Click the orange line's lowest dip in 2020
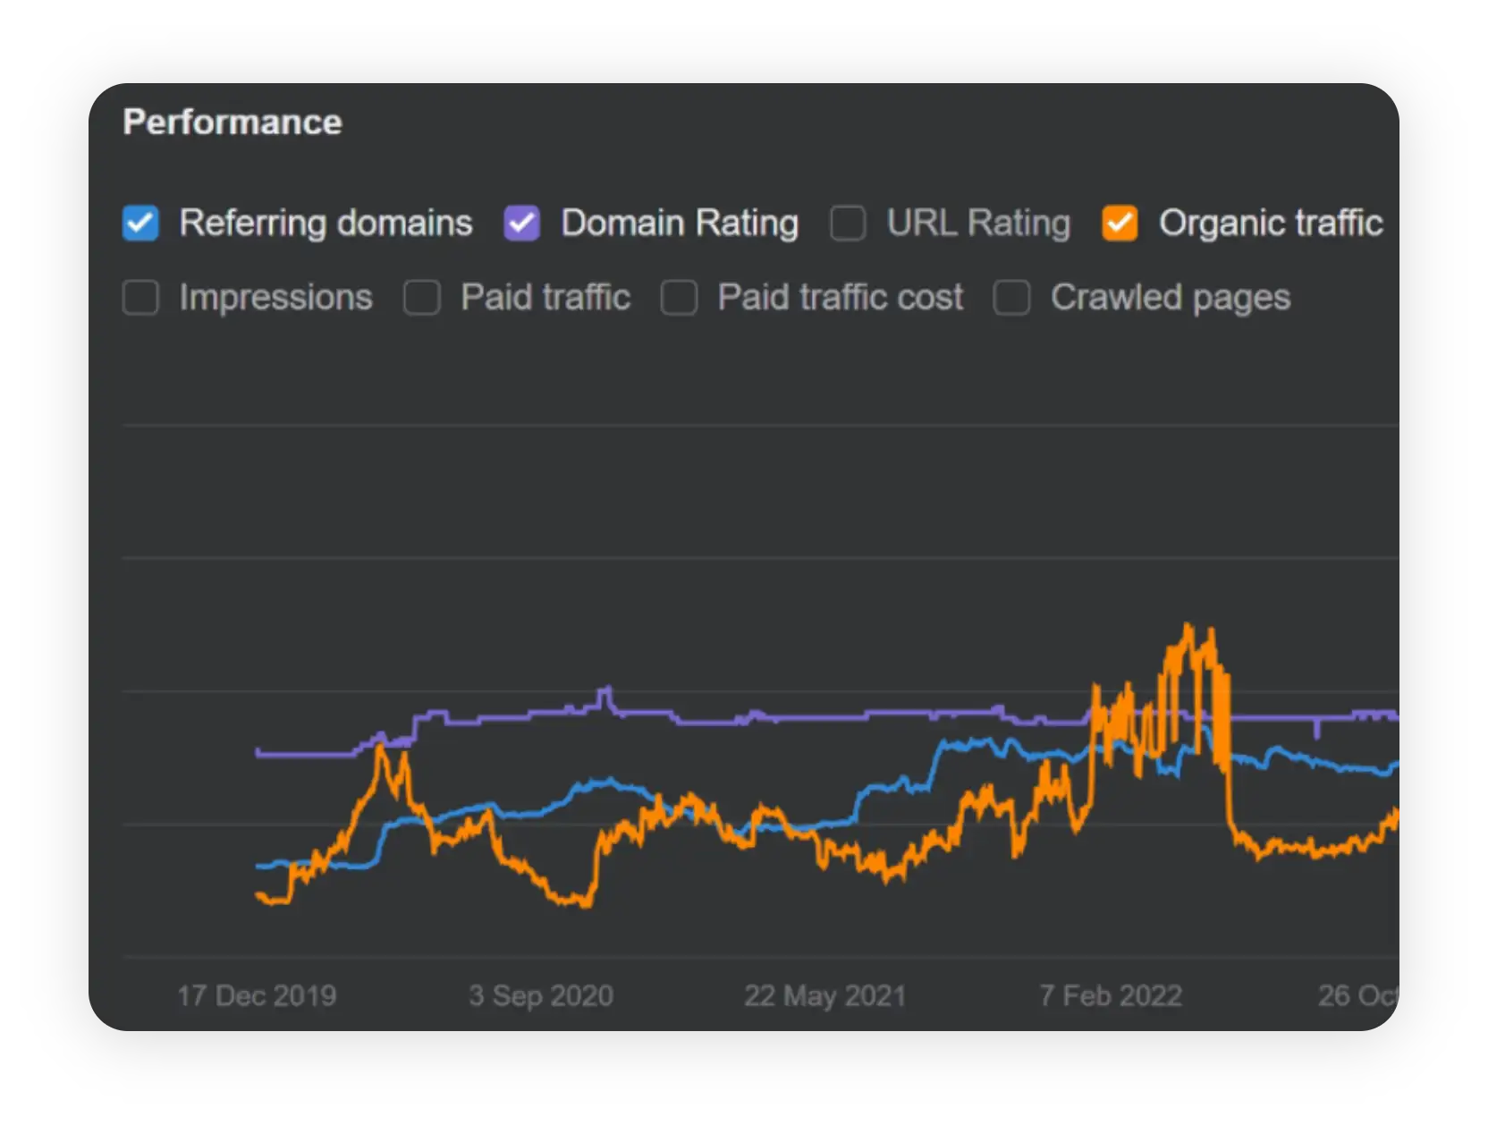 click(x=586, y=903)
